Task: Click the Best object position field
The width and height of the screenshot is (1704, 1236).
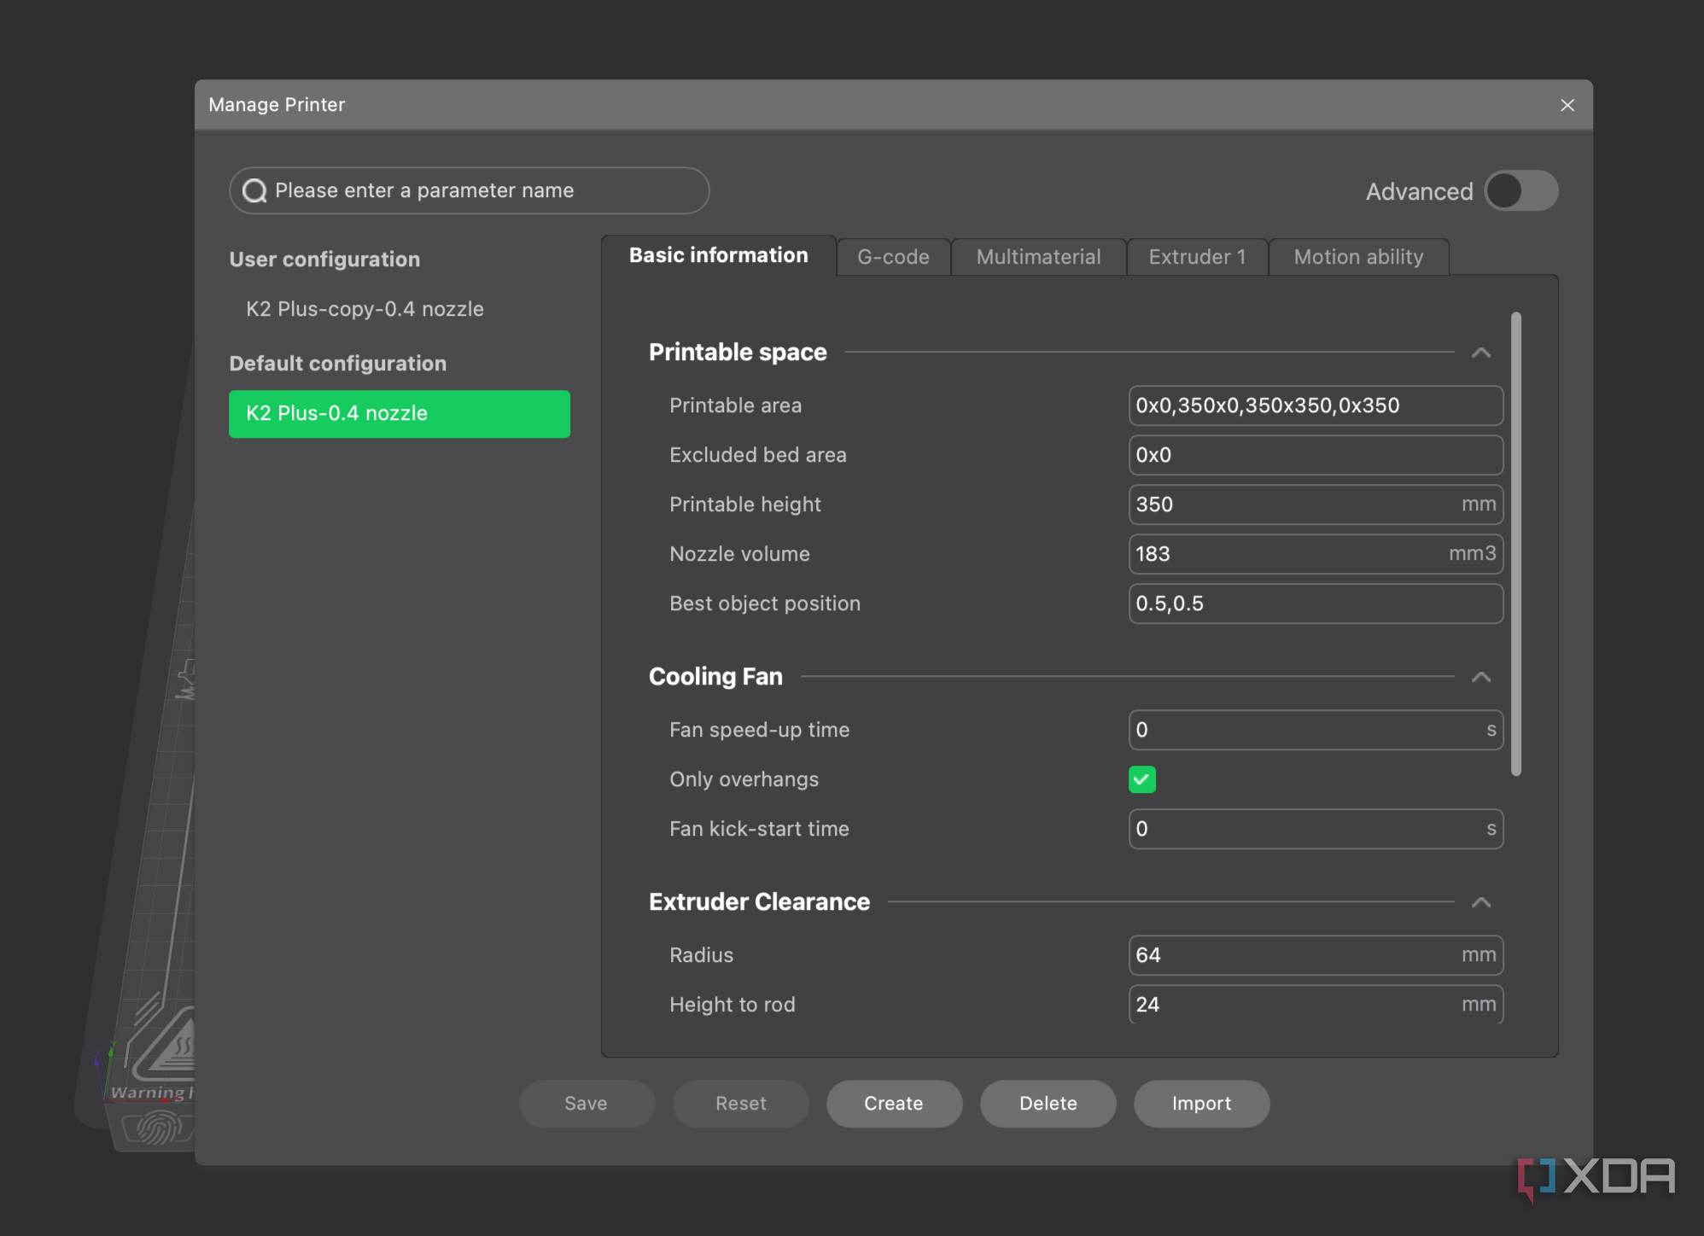Action: (x=1316, y=603)
